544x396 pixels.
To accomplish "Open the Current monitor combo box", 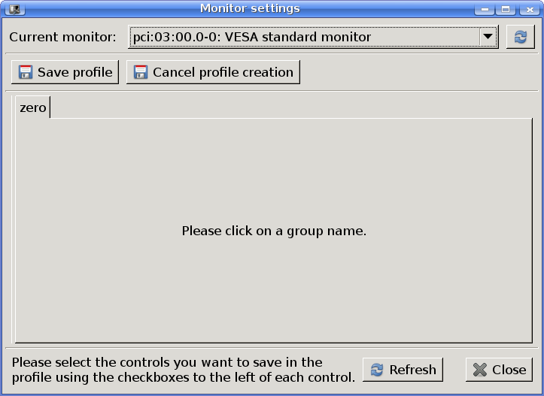I will pos(305,37).
